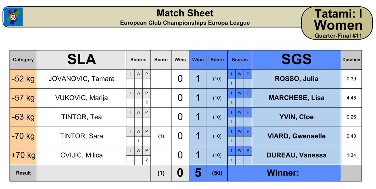Click the Match Sheet title
This screenshot has height=189, width=376.
185,13
